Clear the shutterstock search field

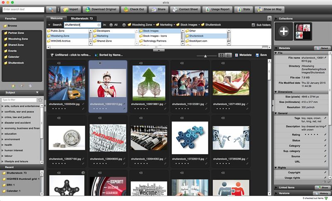tap(99, 25)
